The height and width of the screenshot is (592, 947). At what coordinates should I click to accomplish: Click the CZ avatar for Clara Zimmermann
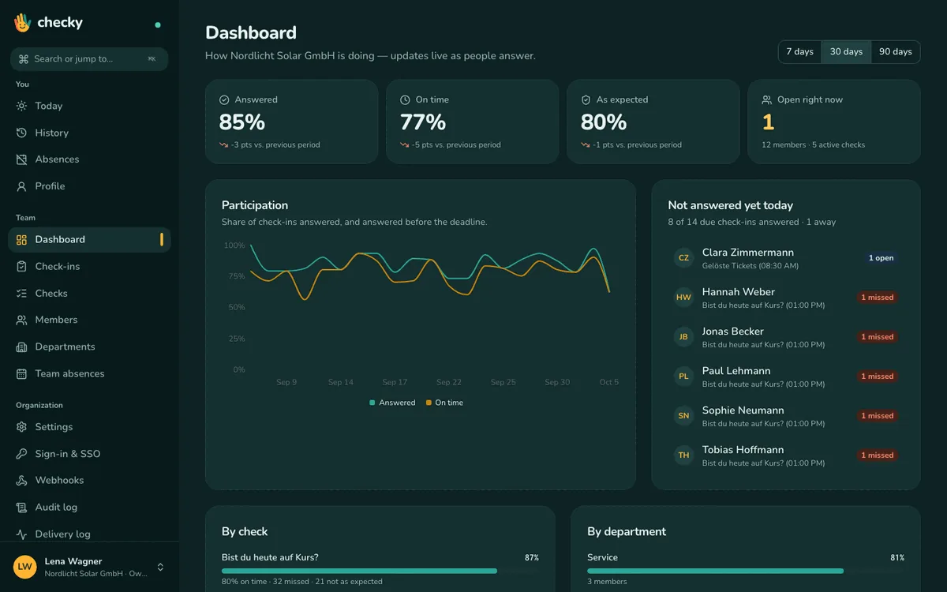[x=683, y=258]
